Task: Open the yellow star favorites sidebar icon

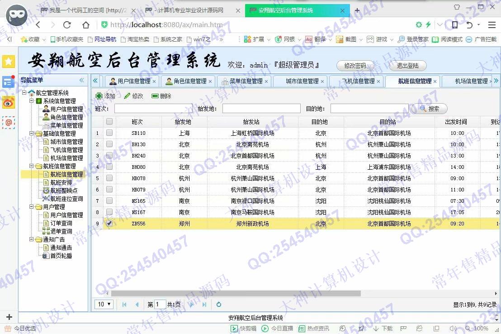Action: click(9, 62)
